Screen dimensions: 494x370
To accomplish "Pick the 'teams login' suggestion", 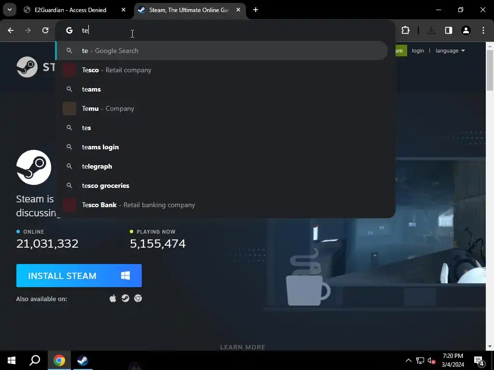I will (x=221, y=147).
